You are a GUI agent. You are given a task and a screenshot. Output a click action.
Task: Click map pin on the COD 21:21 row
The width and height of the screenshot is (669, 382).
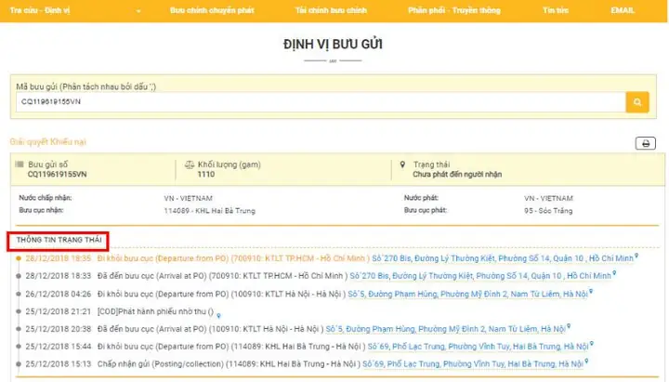219,315
